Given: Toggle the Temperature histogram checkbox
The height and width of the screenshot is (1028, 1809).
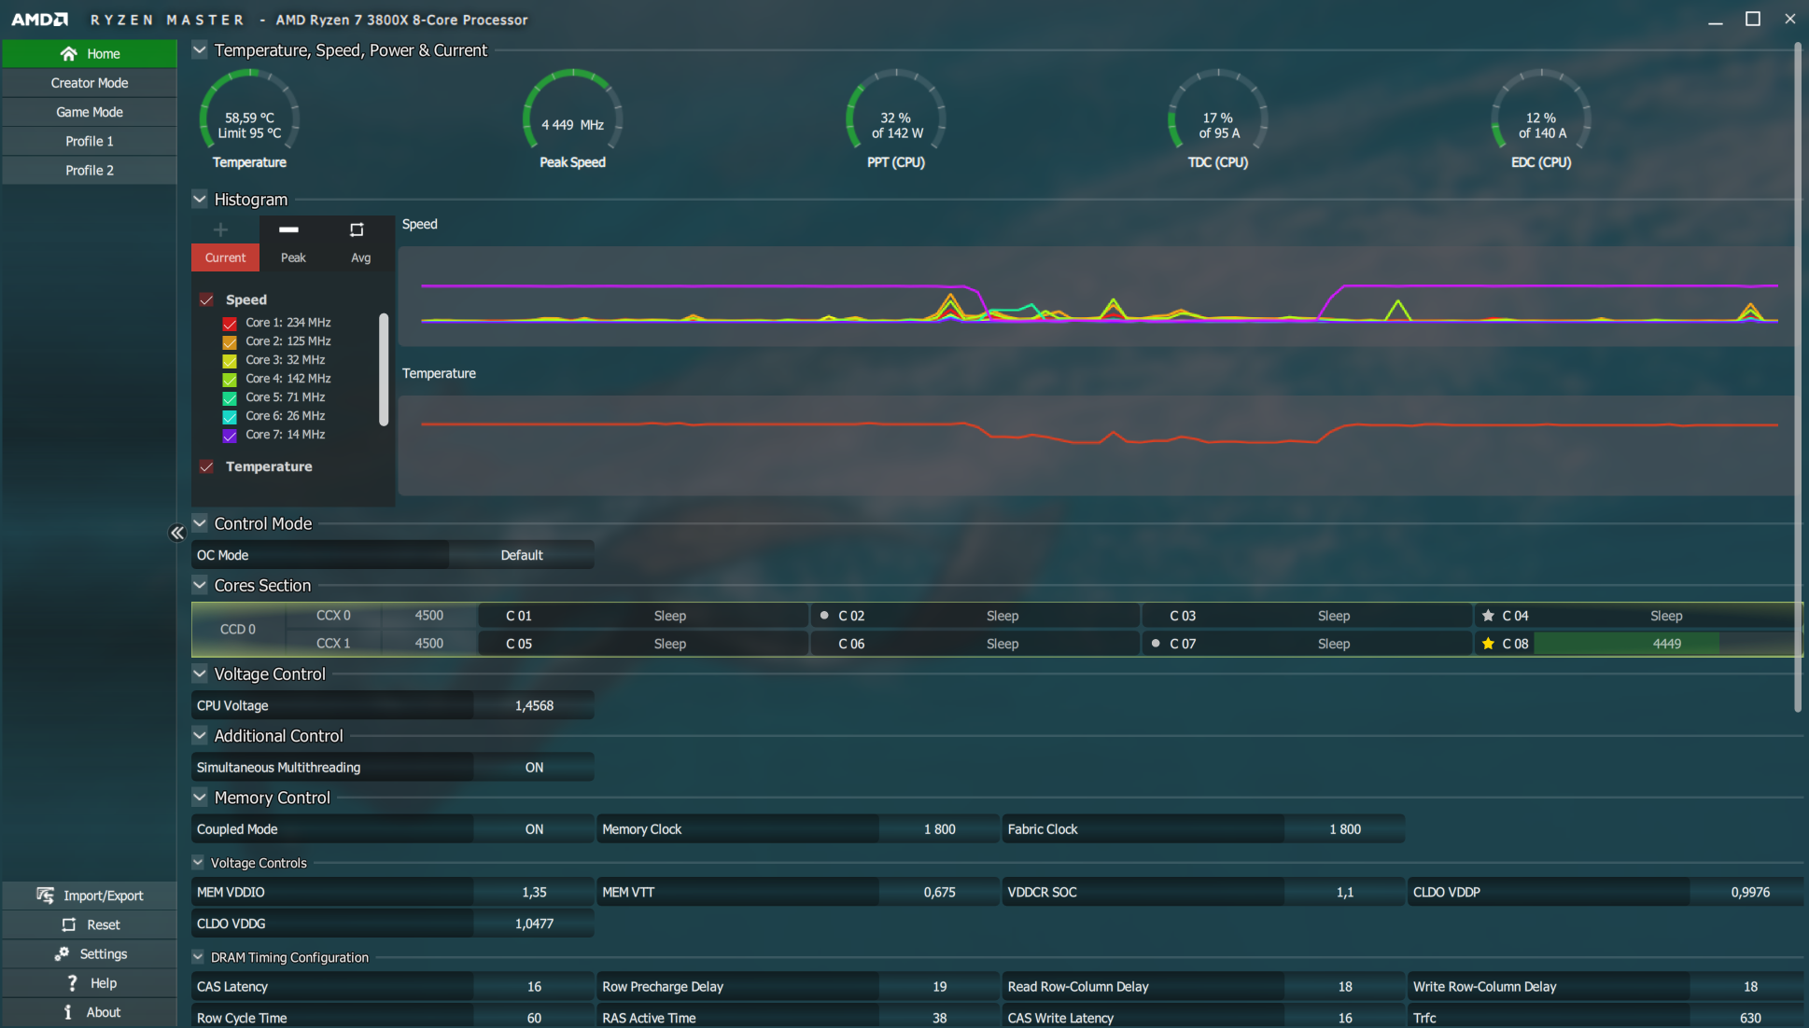Looking at the screenshot, I should click(206, 466).
